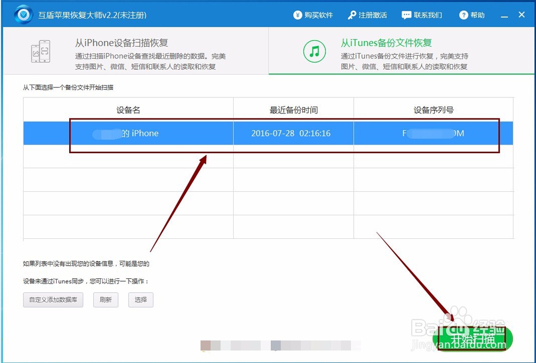The image size is (536, 363).
Task: Click the 设备序列号 column header
Action: click(x=434, y=110)
